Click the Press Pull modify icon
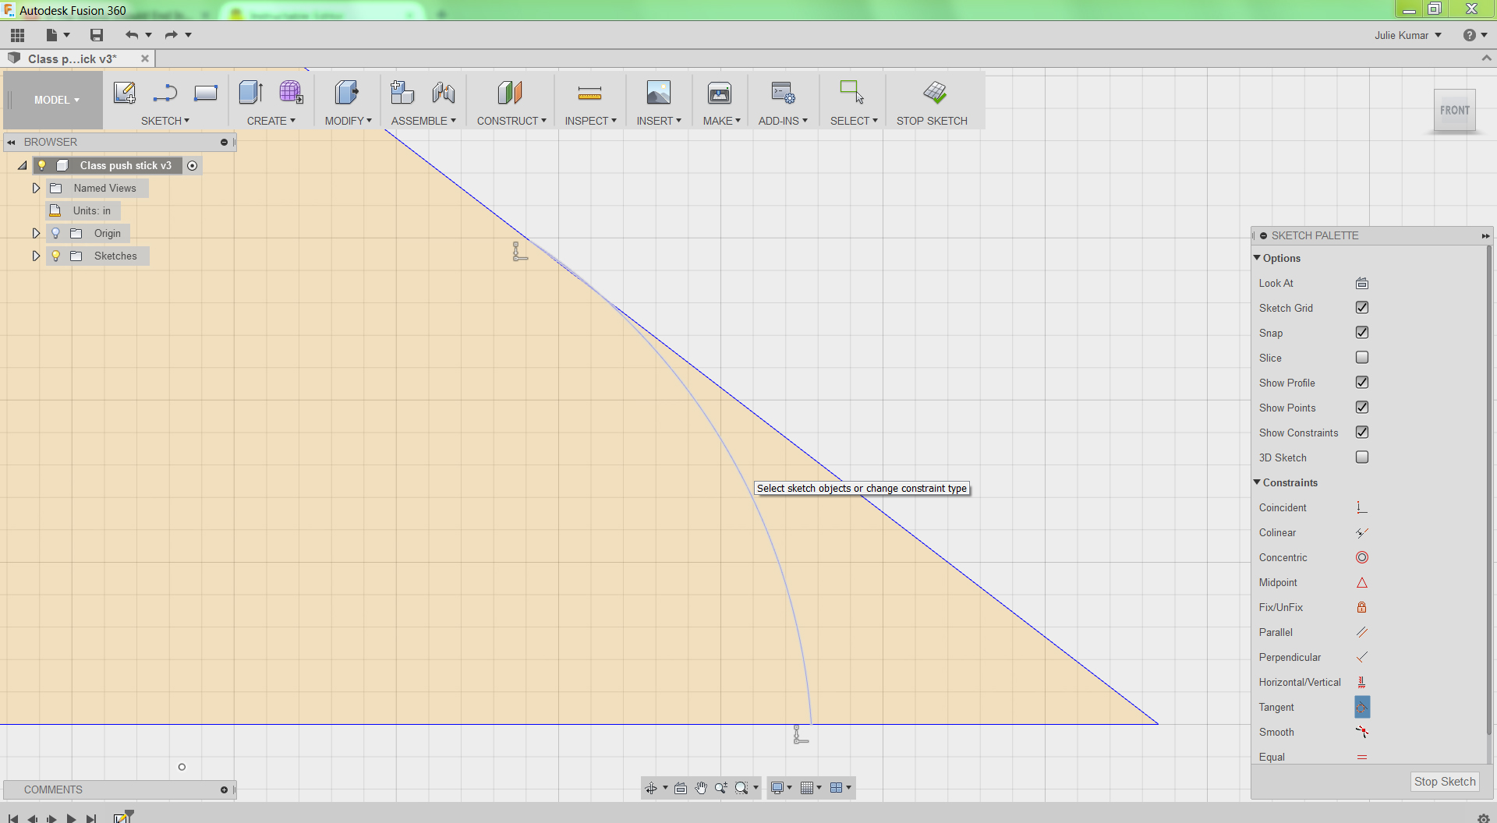The width and height of the screenshot is (1497, 823). 347,93
